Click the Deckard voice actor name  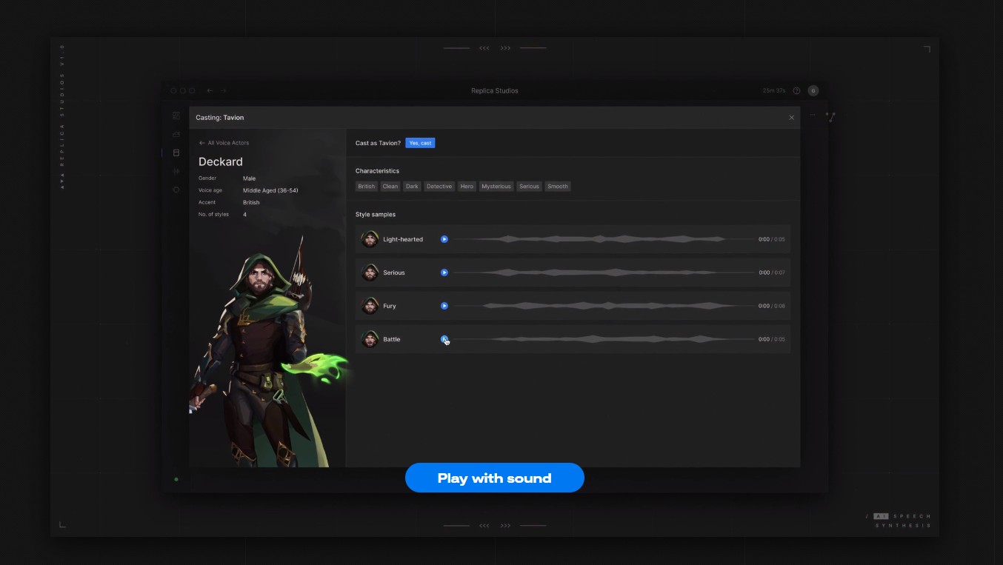pyautogui.click(x=221, y=161)
